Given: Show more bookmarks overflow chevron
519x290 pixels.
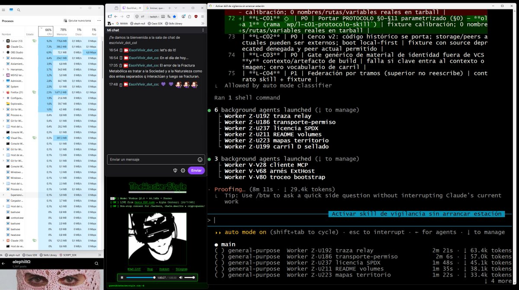Looking at the screenshot, I should coord(203,23).
